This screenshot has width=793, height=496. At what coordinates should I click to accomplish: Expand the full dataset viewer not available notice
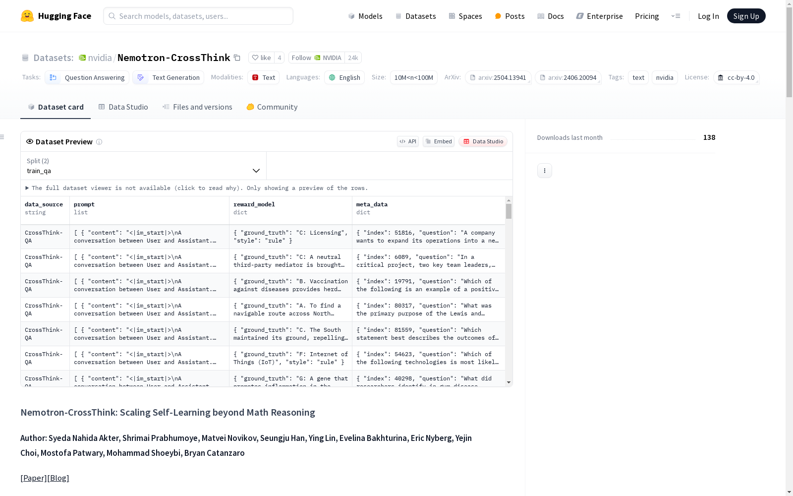click(x=197, y=188)
